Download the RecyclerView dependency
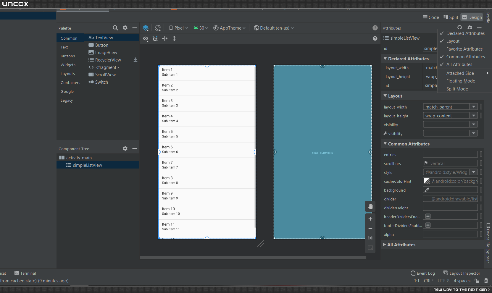Screen dimensions: 492x293 click(135, 60)
